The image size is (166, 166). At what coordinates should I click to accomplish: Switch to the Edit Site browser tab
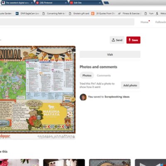[x=86, y=2]
